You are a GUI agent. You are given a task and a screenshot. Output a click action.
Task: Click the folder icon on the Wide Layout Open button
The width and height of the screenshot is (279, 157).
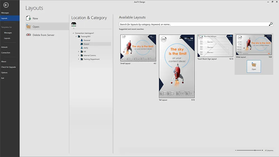click(254, 64)
